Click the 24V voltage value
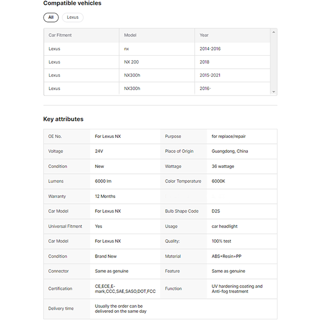Viewport: 322px width, 322px height. click(99, 151)
